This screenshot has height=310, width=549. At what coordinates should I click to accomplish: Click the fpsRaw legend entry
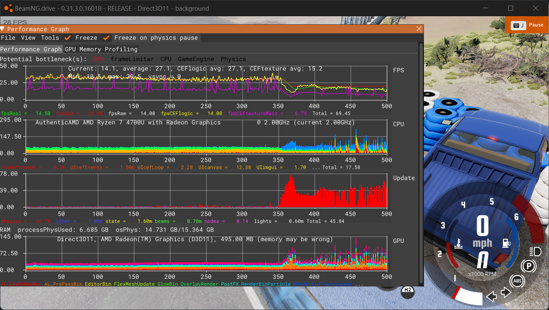pos(132,114)
